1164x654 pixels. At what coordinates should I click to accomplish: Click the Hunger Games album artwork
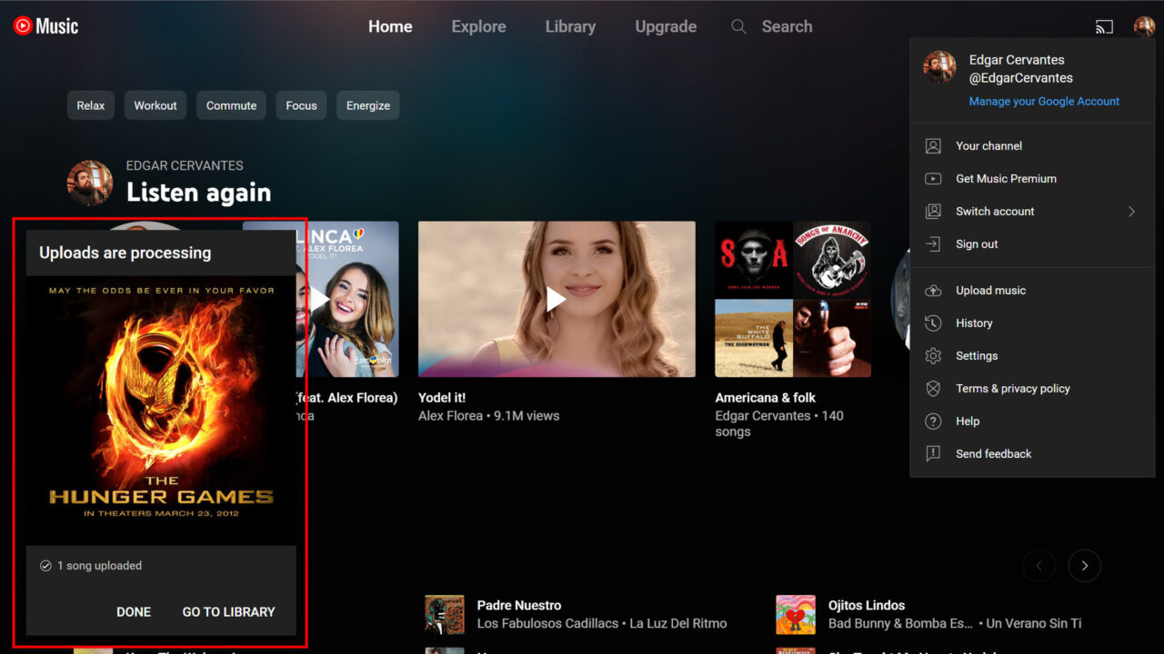click(160, 409)
